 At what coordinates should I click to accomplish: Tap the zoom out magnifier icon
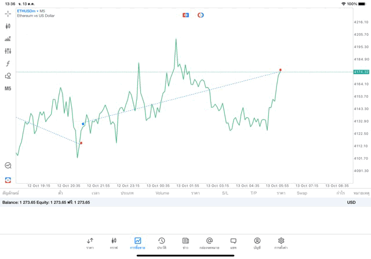point(8,165)
